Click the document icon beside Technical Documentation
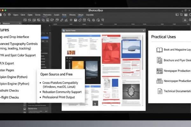This screenshot has height=127, width=191. coord(160,91)
